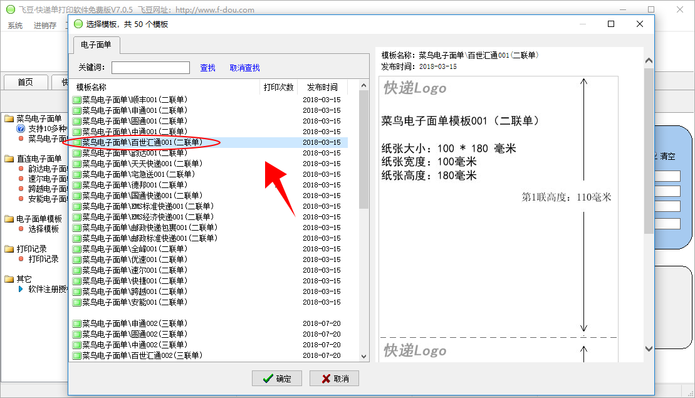Open the 打印记录 child entry with red bullet
The width and height of the screenshot is (695, 398).
(x=43, y=259)
